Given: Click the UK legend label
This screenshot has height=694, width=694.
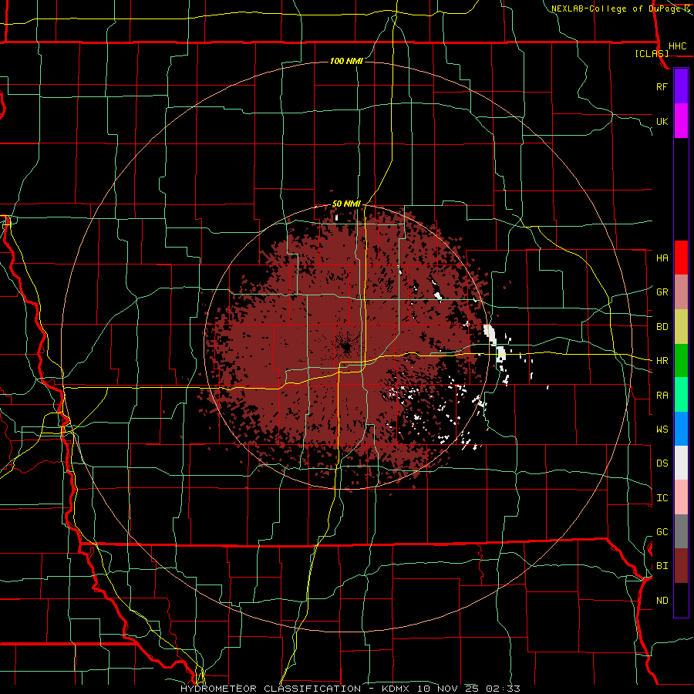Looking at the screenshot, I should click(662, 121).
